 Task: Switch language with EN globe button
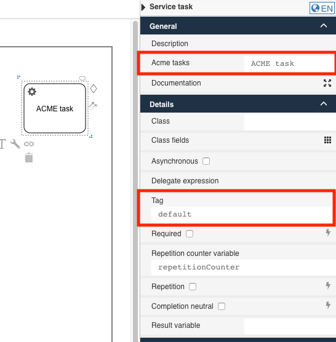click(x=322, y=8)
